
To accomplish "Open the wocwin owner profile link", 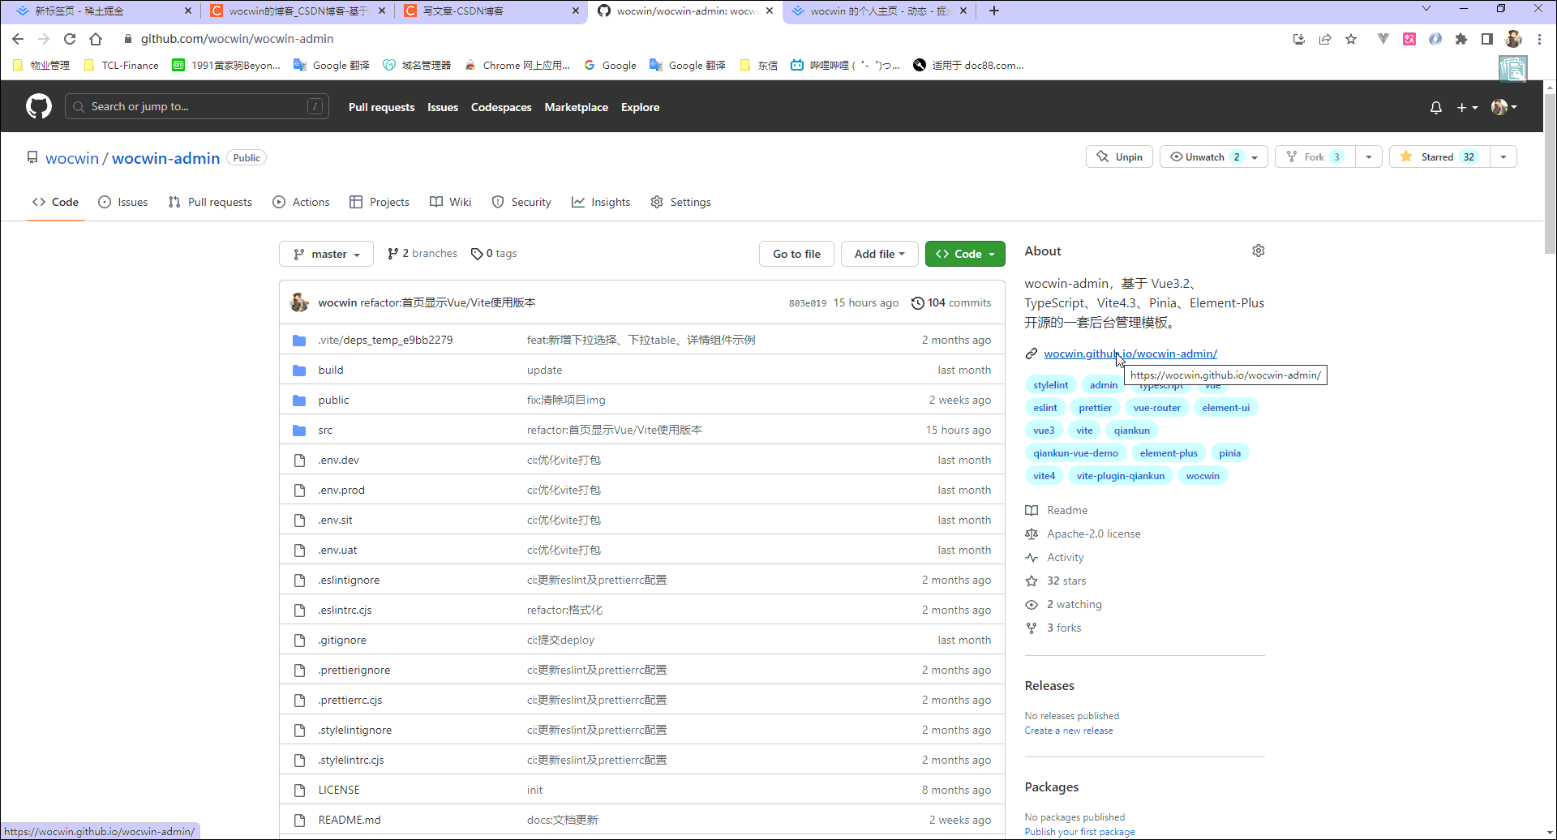I will click(72, 158).
